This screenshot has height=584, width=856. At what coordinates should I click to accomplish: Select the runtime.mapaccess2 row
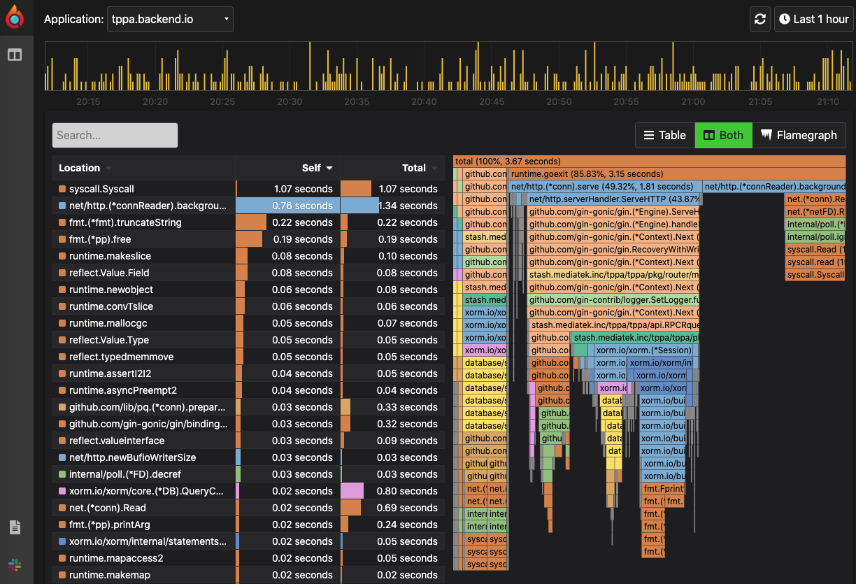(248, 558)
